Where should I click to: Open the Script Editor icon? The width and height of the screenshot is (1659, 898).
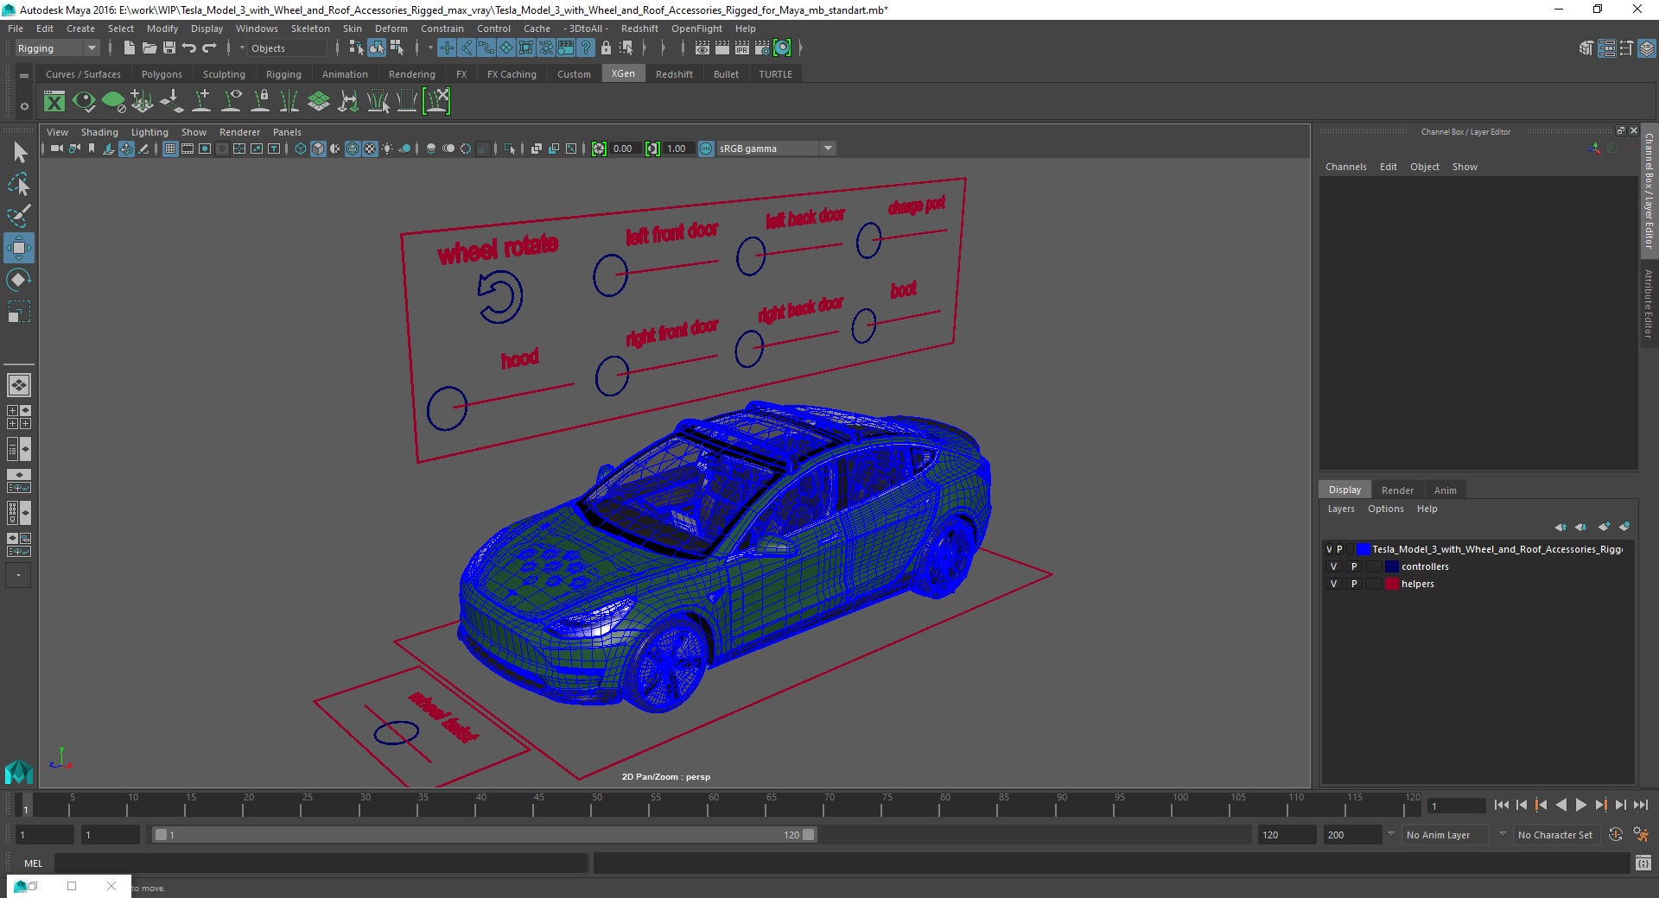coord(1643,863)
